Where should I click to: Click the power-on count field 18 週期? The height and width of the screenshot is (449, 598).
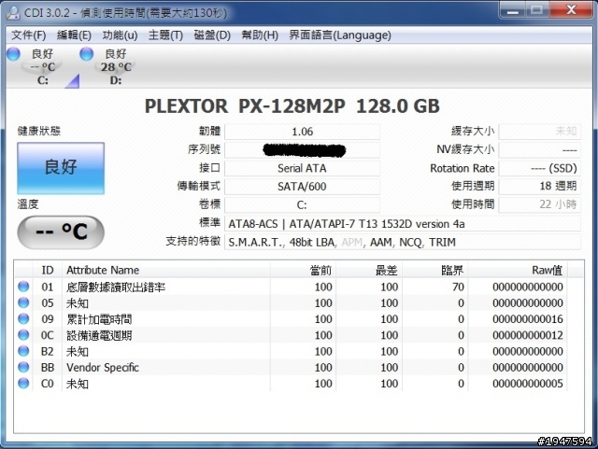click(540, 186)
